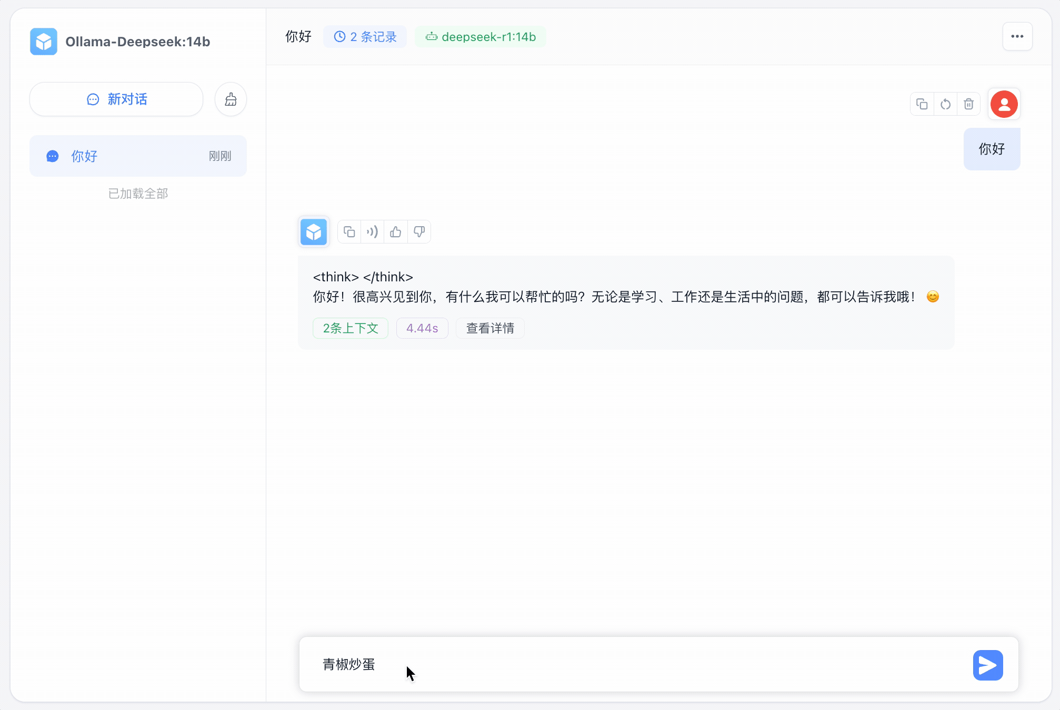The width and height of the screenshot is (1060, 710).
Task: Select the 你好 conversation in sidebar
Action: (x=138, y=156)
